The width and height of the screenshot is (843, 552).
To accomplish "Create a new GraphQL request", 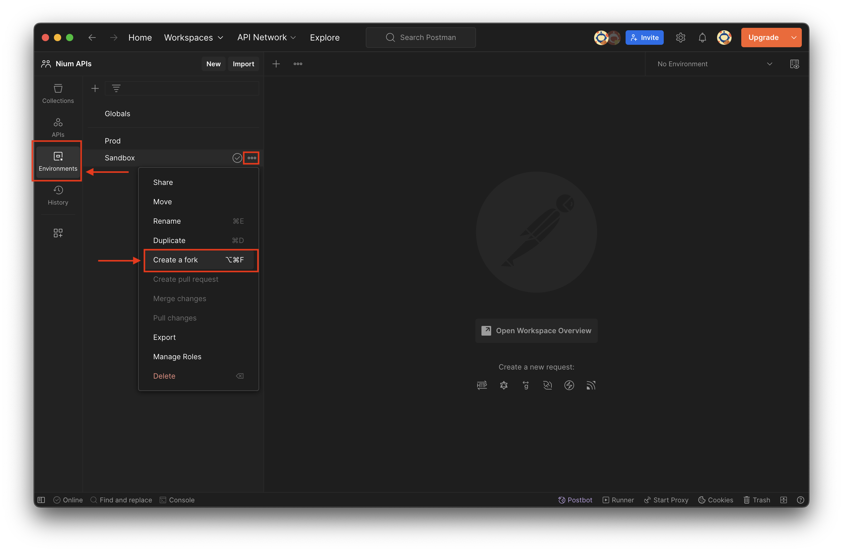I will click(504, 385).
